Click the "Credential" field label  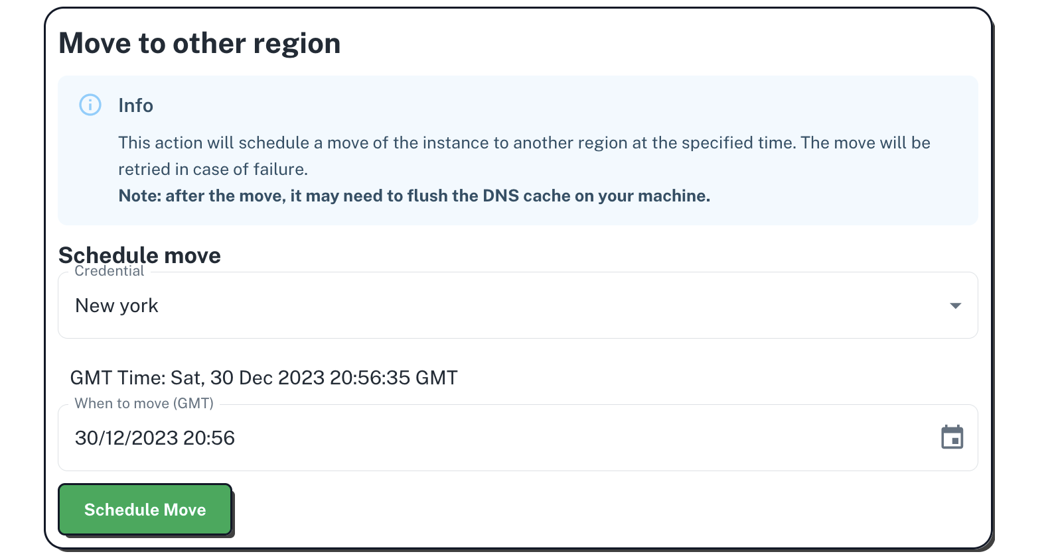click(x=109, y=271)
